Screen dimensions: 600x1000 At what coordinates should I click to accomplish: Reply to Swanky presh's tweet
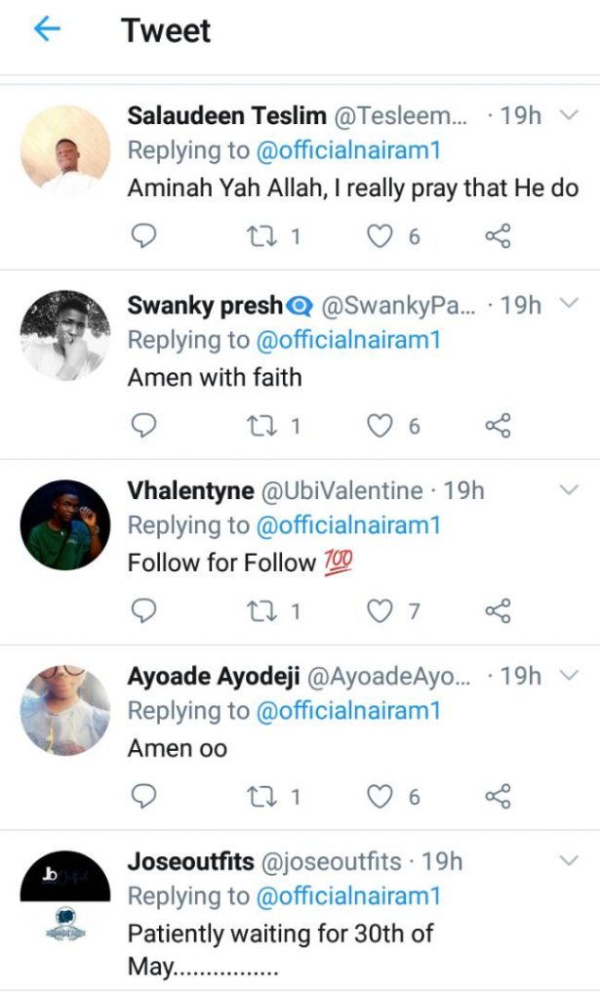click(143, 425)
